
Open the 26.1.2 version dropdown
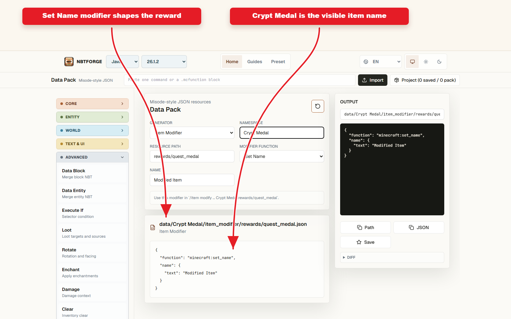[164, 62]
